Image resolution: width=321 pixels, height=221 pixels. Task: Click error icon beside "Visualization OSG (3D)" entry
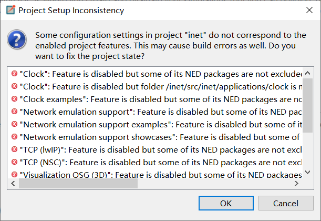pyautogui.click(x=14, y=175)
